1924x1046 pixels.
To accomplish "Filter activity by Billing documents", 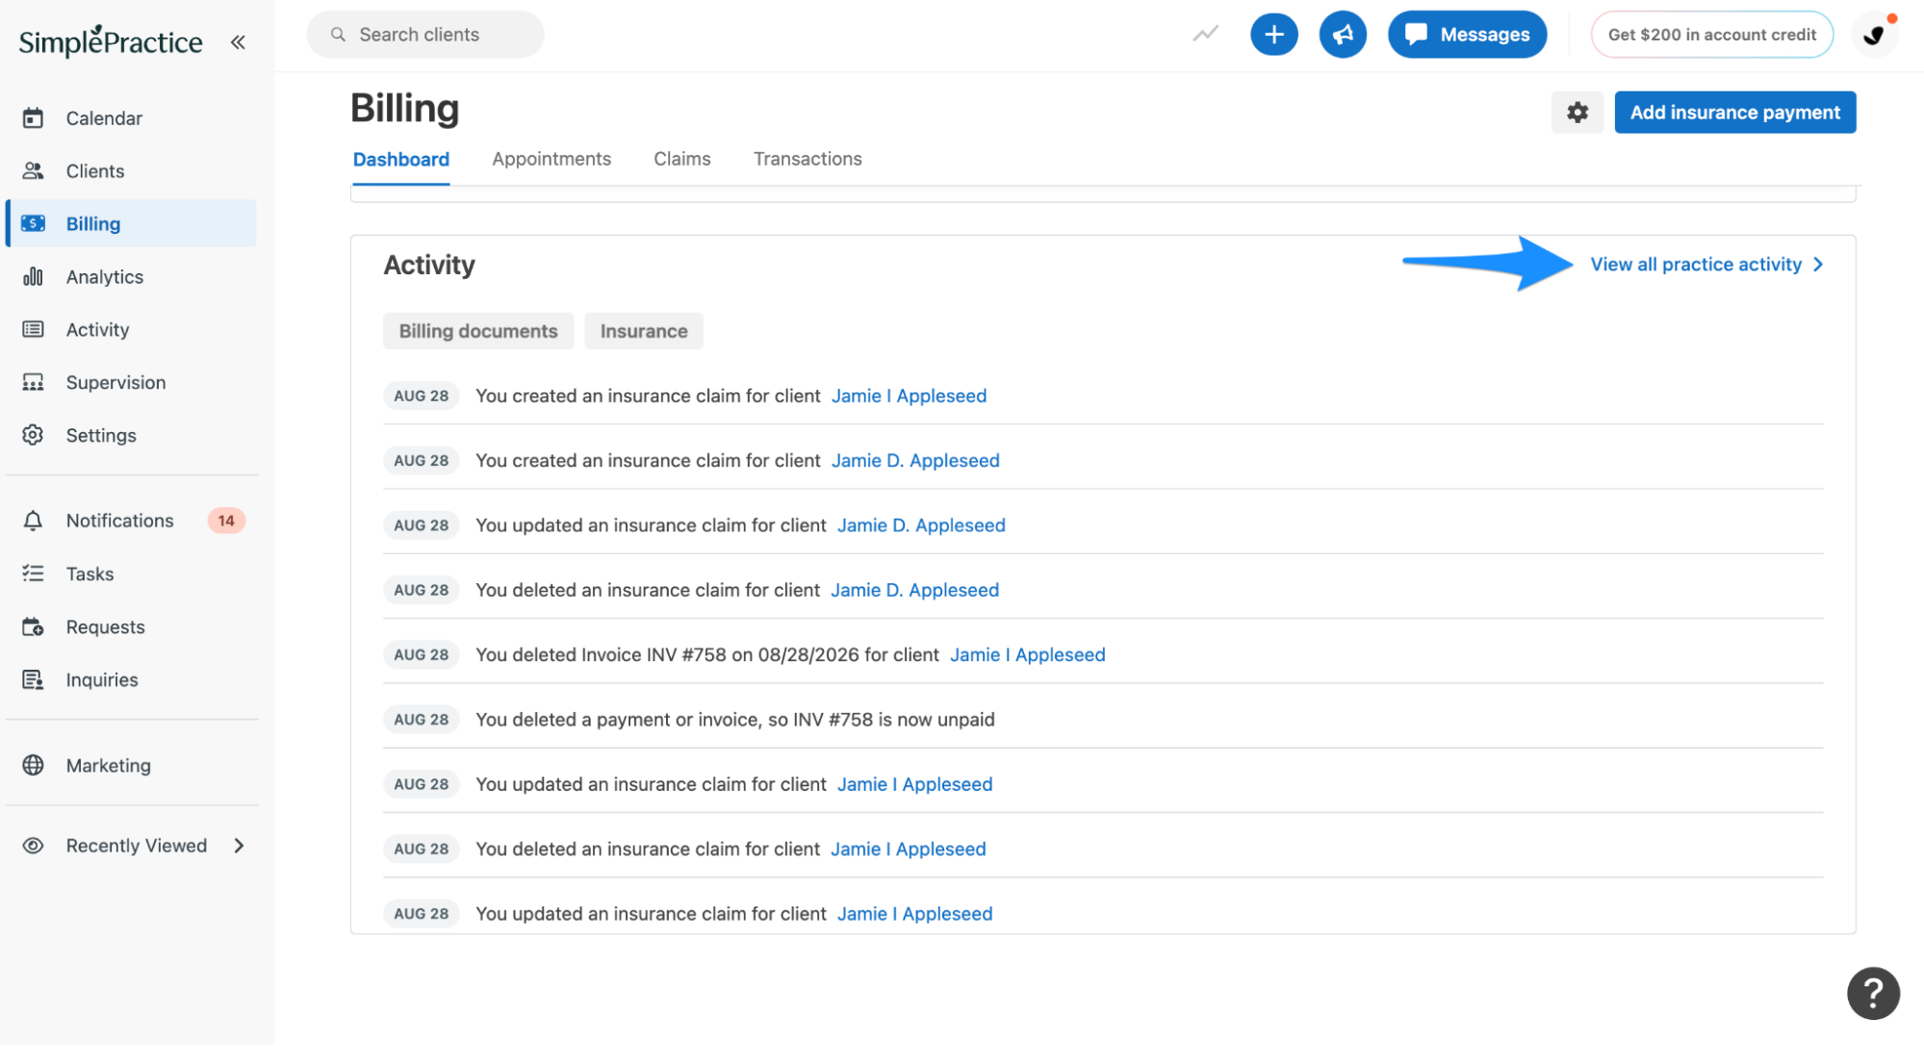I will pos(478,331).
